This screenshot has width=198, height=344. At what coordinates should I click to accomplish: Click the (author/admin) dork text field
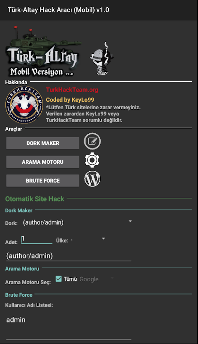69,256
